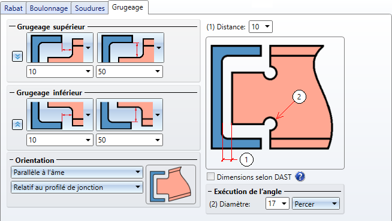Open Grugeage supérieur vertical depth image selector
Viewport: 392px width, 221px height.
click(131, 47)
